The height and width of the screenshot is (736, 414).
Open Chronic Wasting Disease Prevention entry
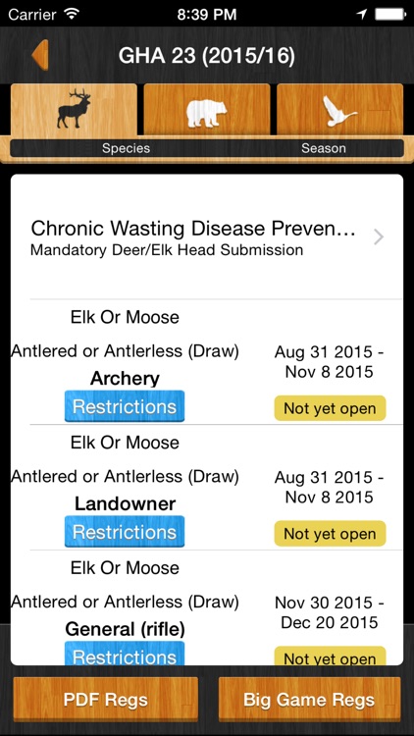coord(207,237)
